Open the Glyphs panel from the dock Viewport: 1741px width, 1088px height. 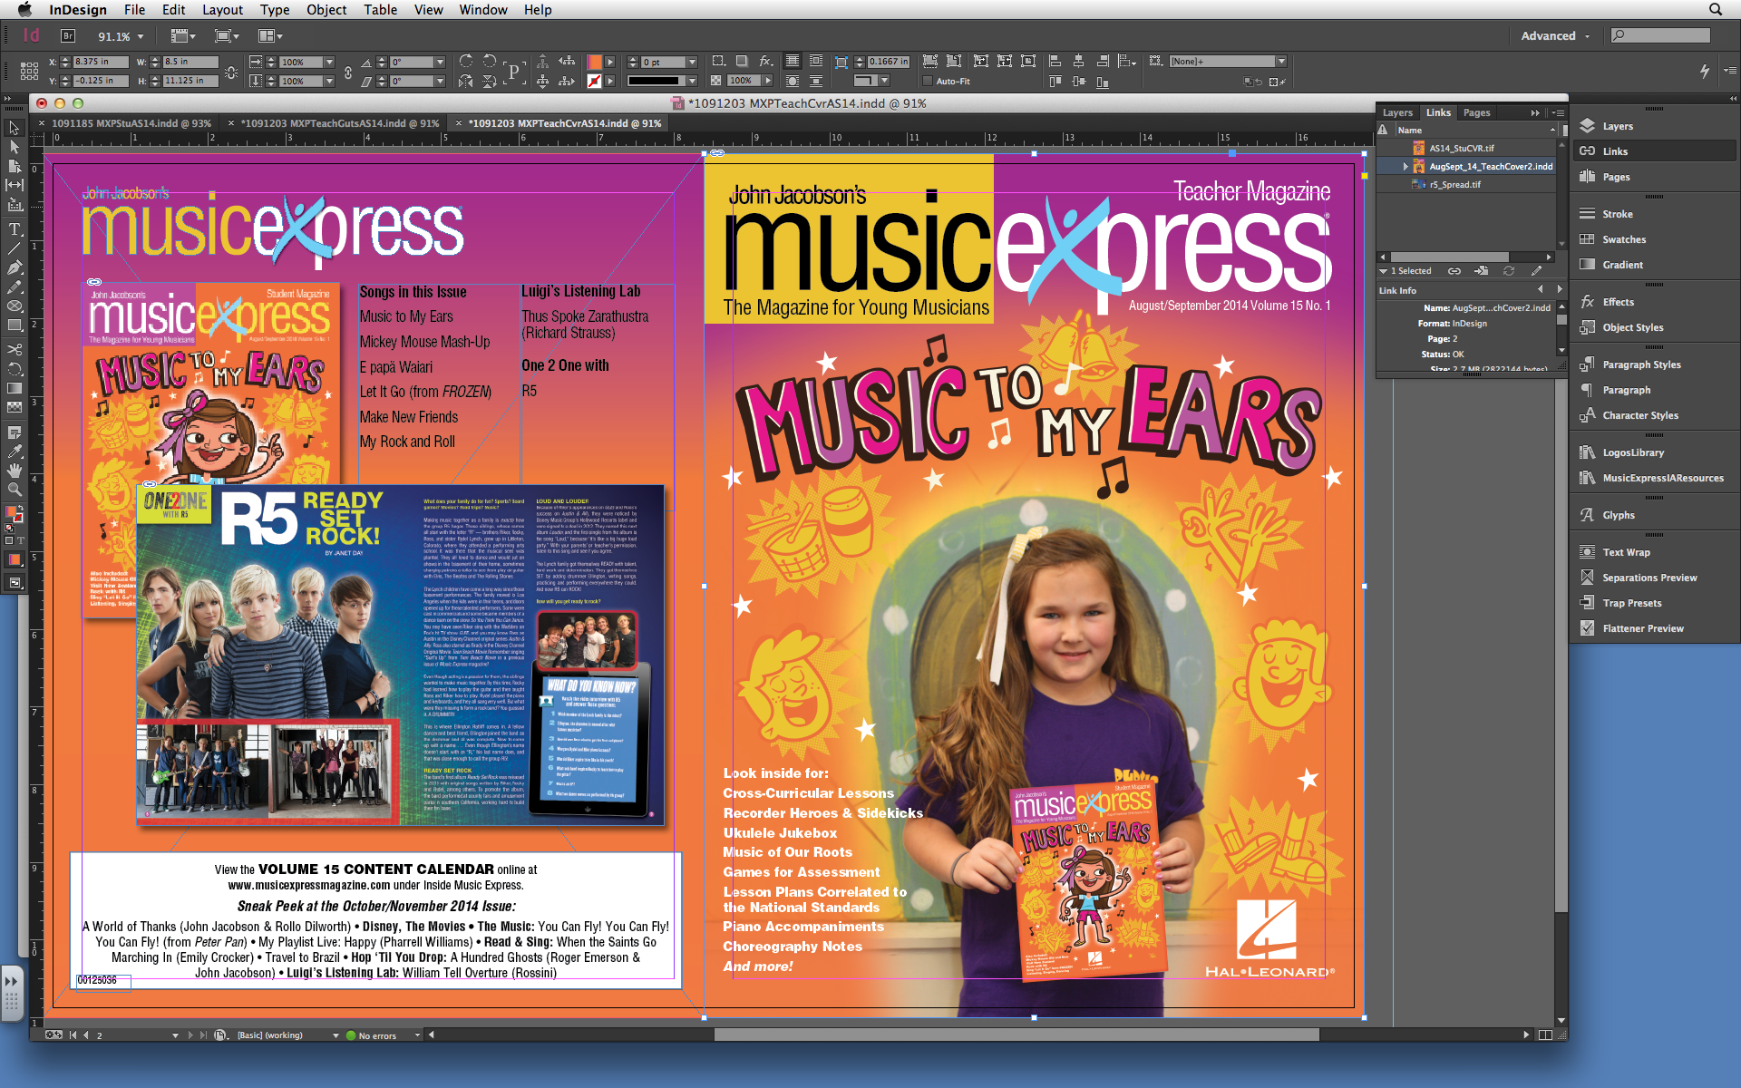(1618, 515)
